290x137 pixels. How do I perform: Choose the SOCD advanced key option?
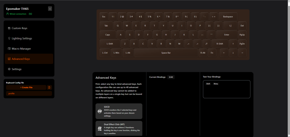click(119, 111)
